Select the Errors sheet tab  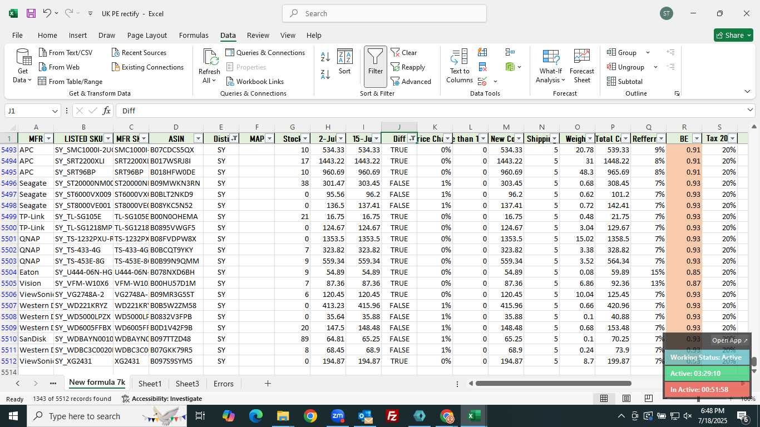224,384
